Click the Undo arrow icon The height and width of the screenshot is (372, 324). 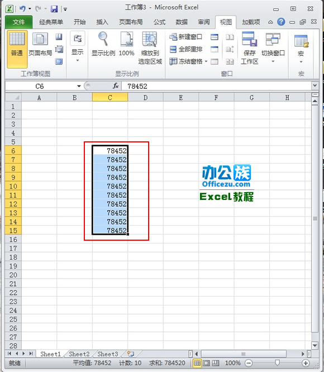(x=22, y=9)
